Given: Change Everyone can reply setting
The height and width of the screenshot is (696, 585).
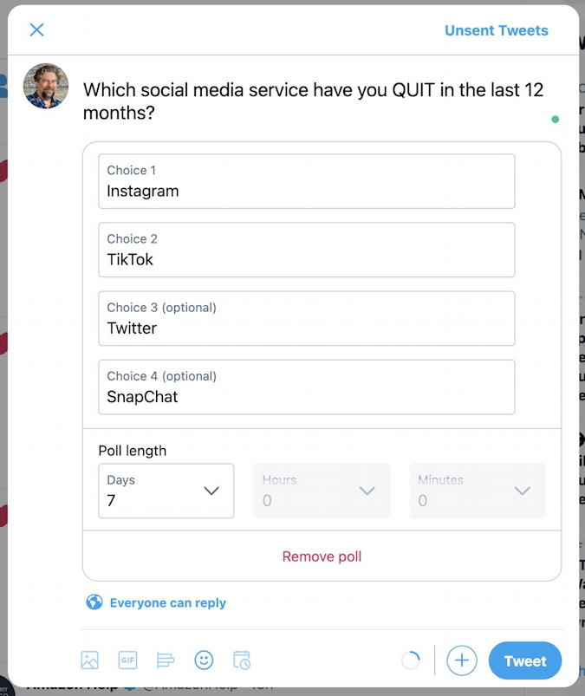Looking at the screenshot, I should 167,602.
